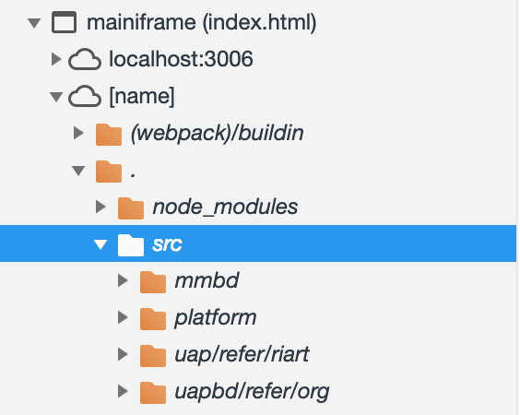
Task: Select the uap/refer/riart folder label
Action: 242,354
